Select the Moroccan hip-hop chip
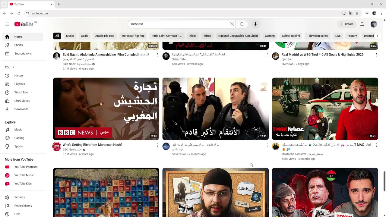 click(133, 36)
